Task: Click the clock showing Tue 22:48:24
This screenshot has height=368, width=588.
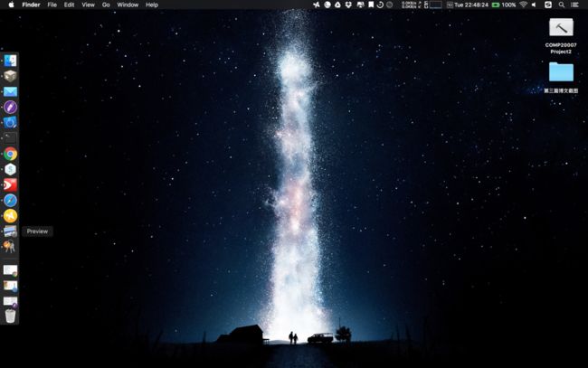Action: pos(471,5)
